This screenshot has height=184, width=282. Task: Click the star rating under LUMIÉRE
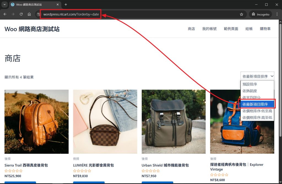82,171
